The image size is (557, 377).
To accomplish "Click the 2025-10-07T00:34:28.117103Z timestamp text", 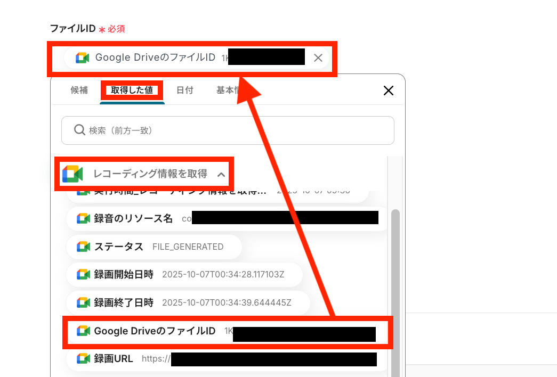I will (x=223, y=274).
